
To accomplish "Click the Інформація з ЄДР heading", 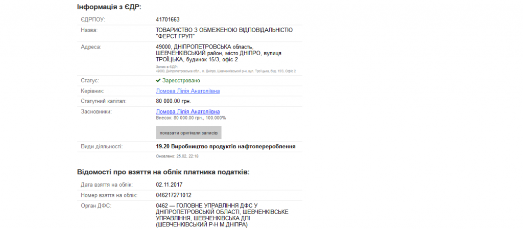I will point(109,7).
